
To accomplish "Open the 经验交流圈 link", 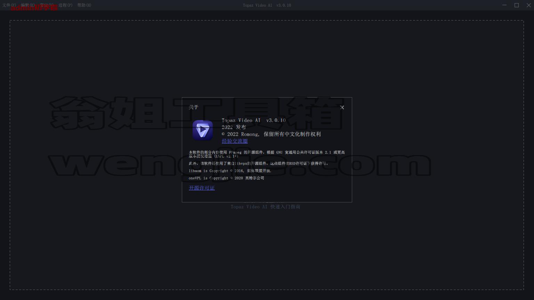I will point(235,141).
